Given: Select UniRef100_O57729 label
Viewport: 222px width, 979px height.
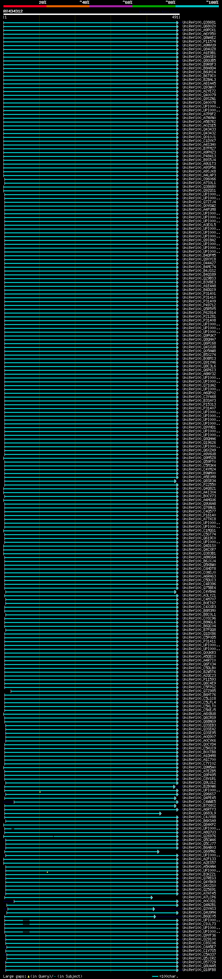Looking at the screenshot, I should pyautogui.click(x=199, y=962).
